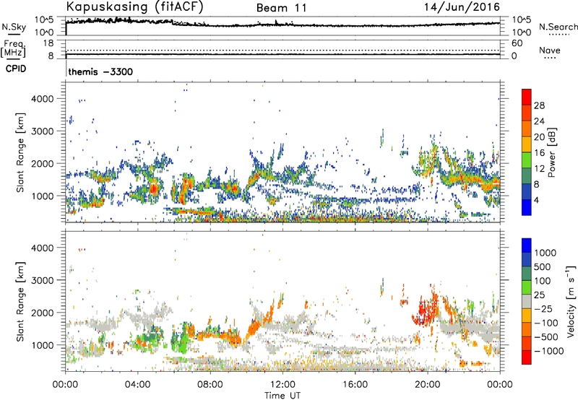The image size is (578, 400).
Task: Click the 12:00 time tick label
Action: [x=282, y=385]
